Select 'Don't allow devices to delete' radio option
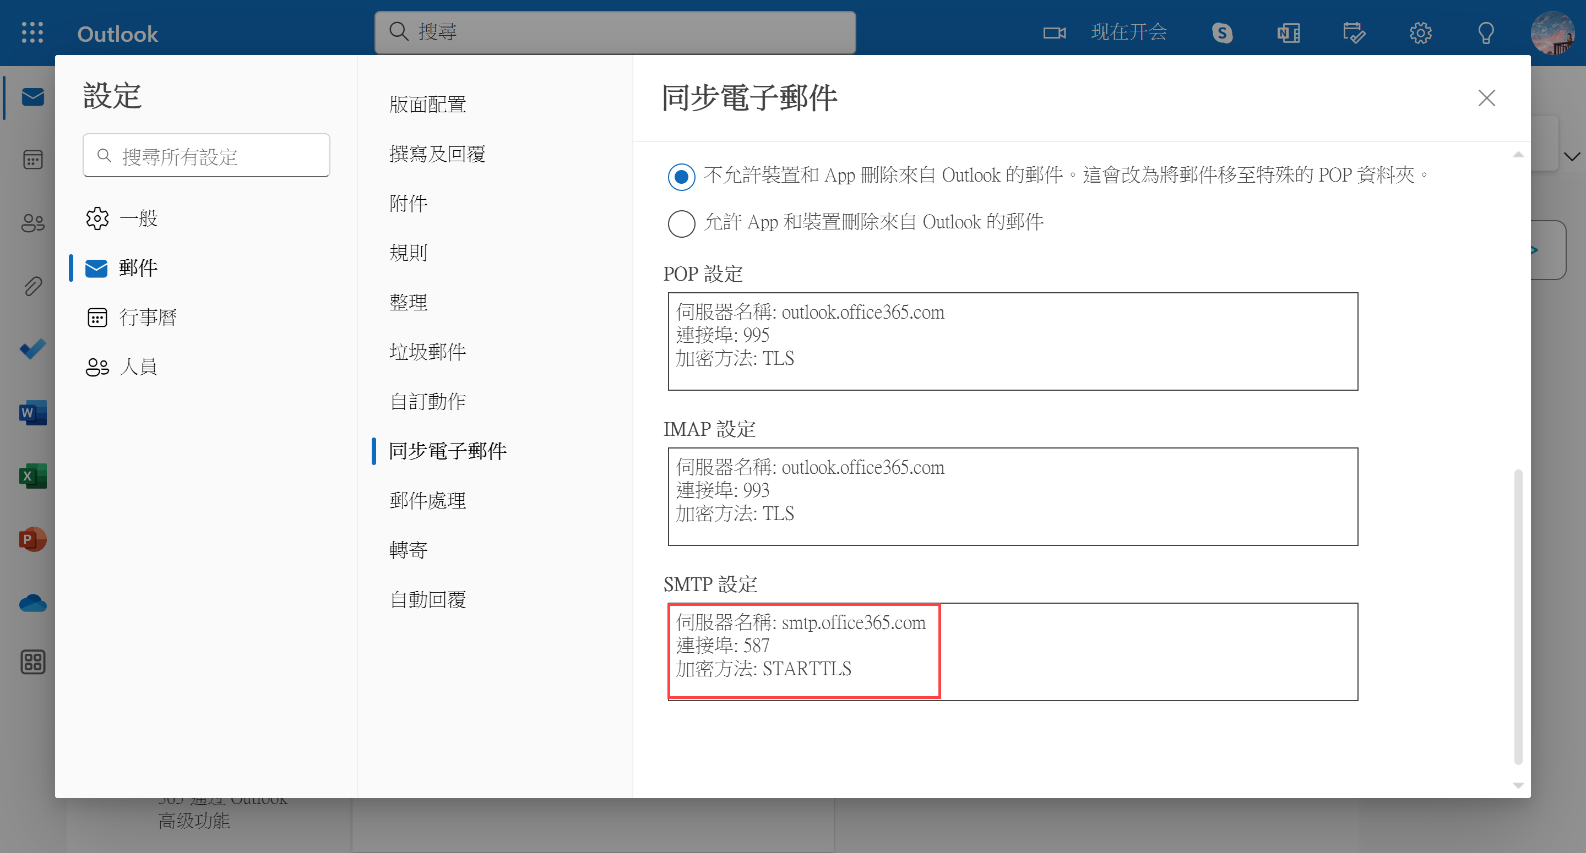This screenshot has width=1586, height=853. (682, 177)
